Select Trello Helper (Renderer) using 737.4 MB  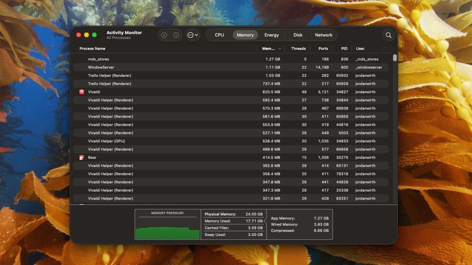(x=231, y=83)
